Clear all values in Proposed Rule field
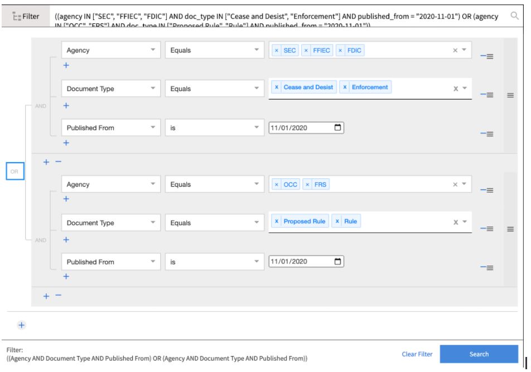 456,222
